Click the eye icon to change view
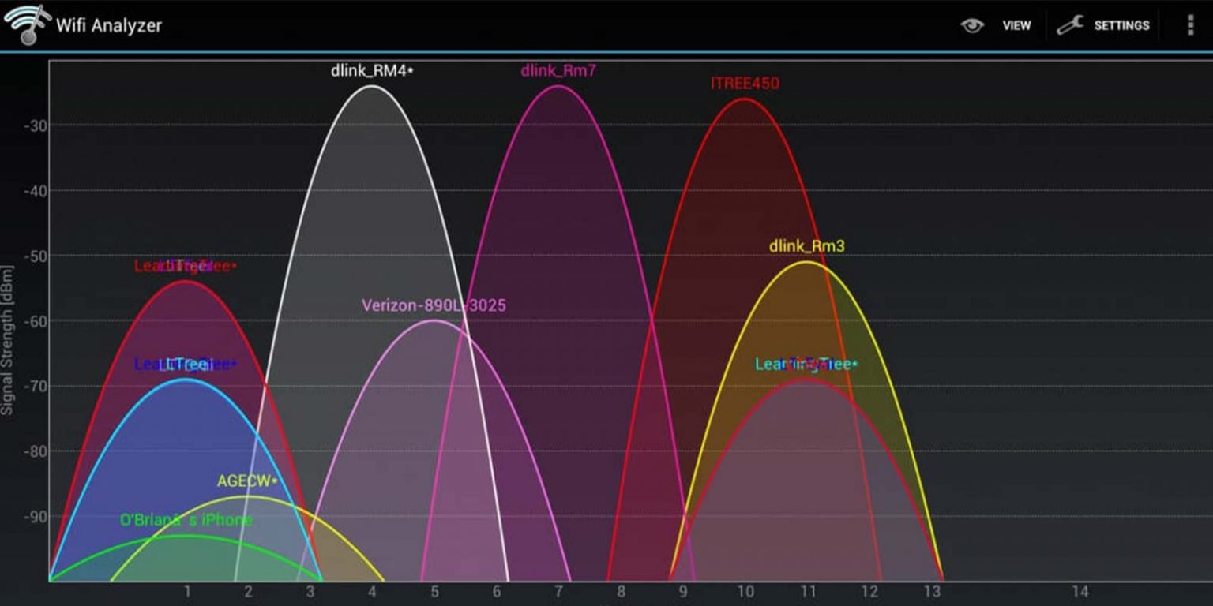The height and width of the screenshot is (606, 1213). 974,25
